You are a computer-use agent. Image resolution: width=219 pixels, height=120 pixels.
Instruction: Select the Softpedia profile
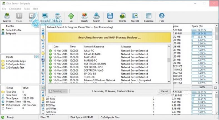[11, 34]
